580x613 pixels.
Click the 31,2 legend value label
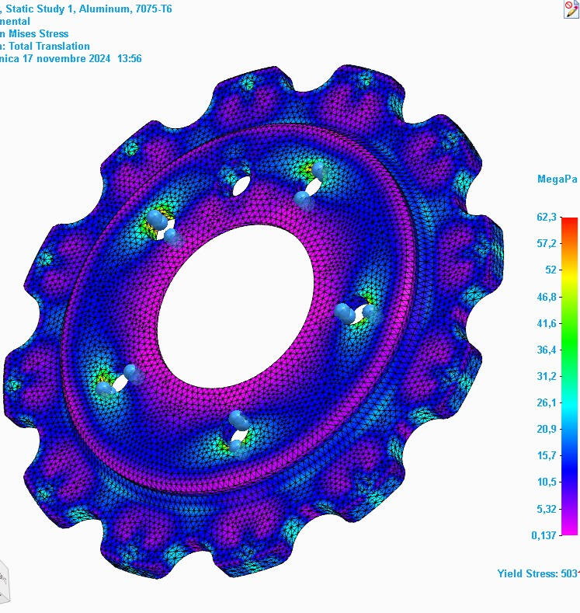(x=547, y=376)
